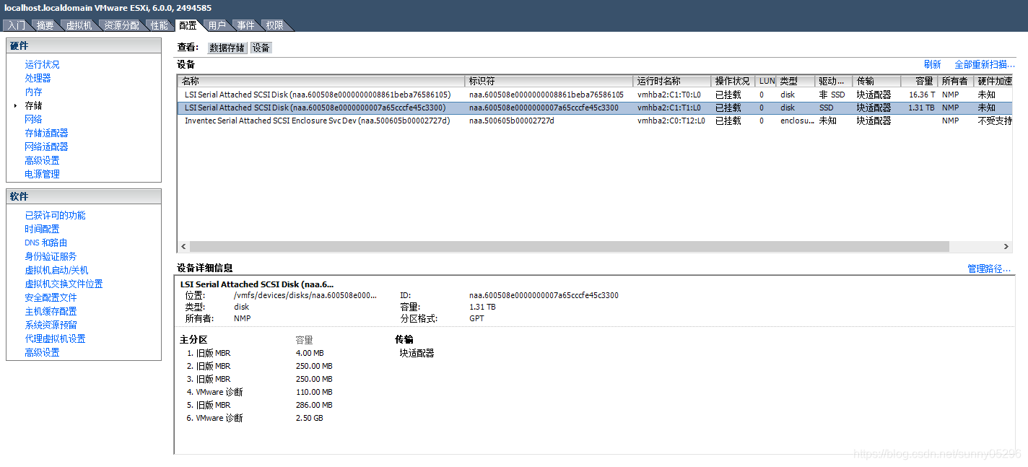The image size is (1028, 467).
Task: Click identifier naa.500605b00002727d cell
Action: point(512,121)
